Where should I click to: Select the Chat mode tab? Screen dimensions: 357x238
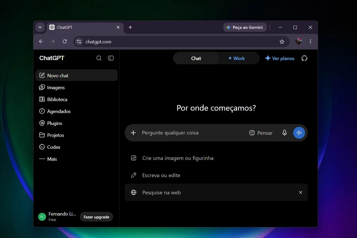pyautogui.click(x=196, y=58)
